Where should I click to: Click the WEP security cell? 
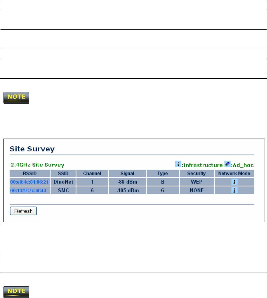click(x=196, y=182)
